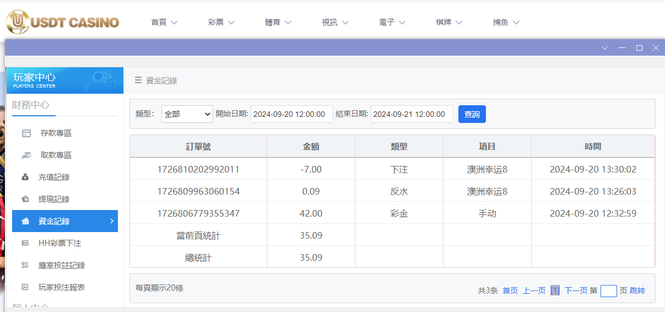Click the recharge records money bag icon

coord(25,177)
